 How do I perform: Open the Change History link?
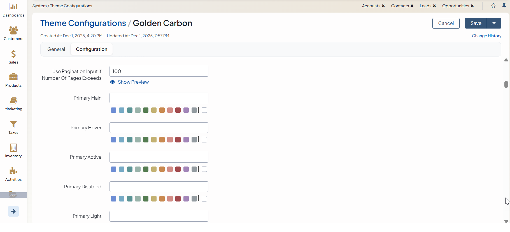pos(486,36)
